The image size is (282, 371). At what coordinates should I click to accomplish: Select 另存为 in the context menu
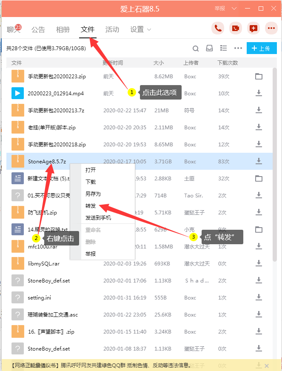click(93, 194)
